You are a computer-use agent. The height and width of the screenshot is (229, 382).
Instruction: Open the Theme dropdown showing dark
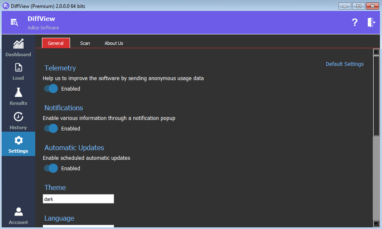78,199
